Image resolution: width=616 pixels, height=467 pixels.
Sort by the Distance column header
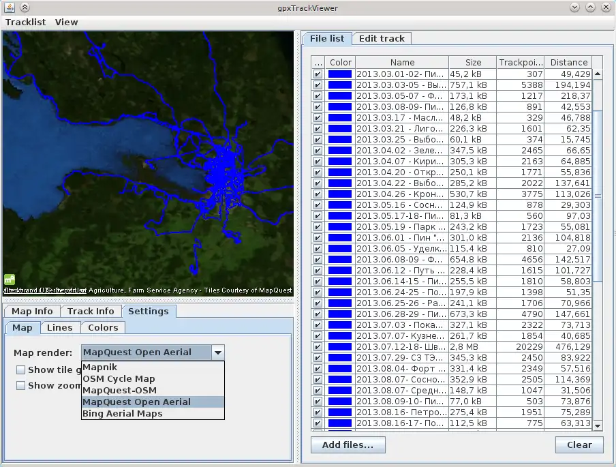568,63
